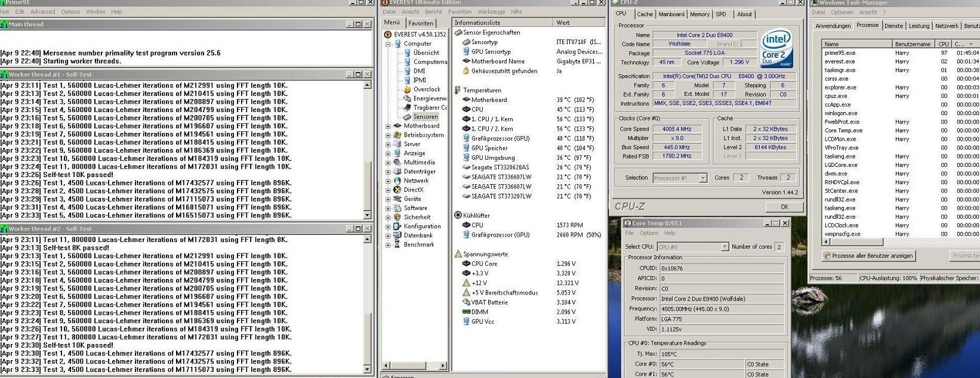Viewport: 980px width, 378px height.
Task: Select prime95.exe row in Task-Manager
Action: click(x=901, y=52)
